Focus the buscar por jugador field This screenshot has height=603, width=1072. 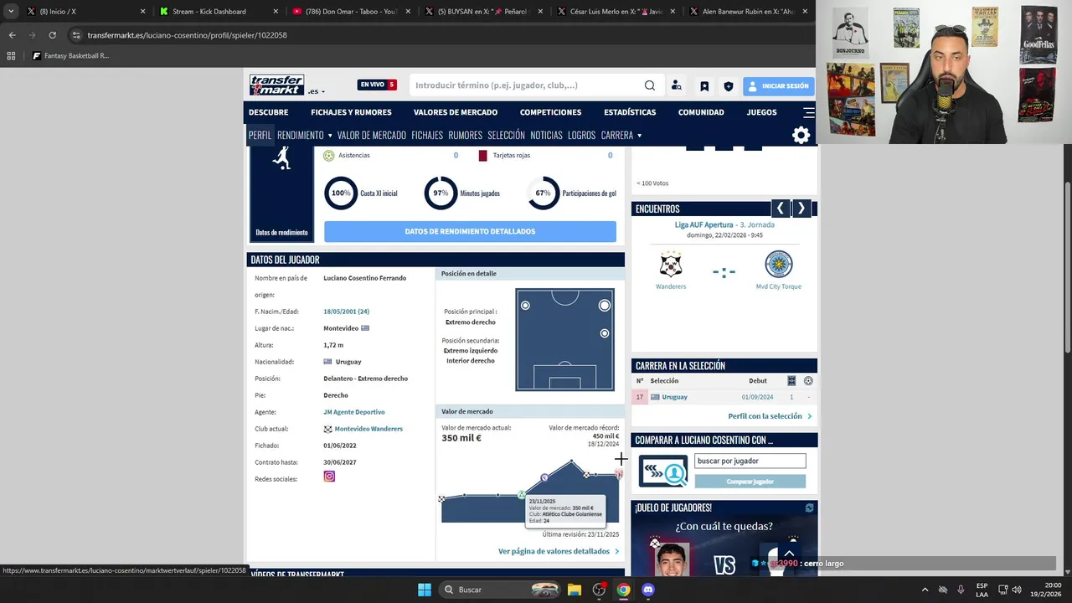750,461
